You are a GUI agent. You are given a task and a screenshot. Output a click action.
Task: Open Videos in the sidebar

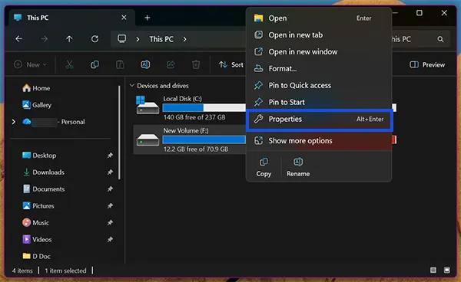click(37, 240)
